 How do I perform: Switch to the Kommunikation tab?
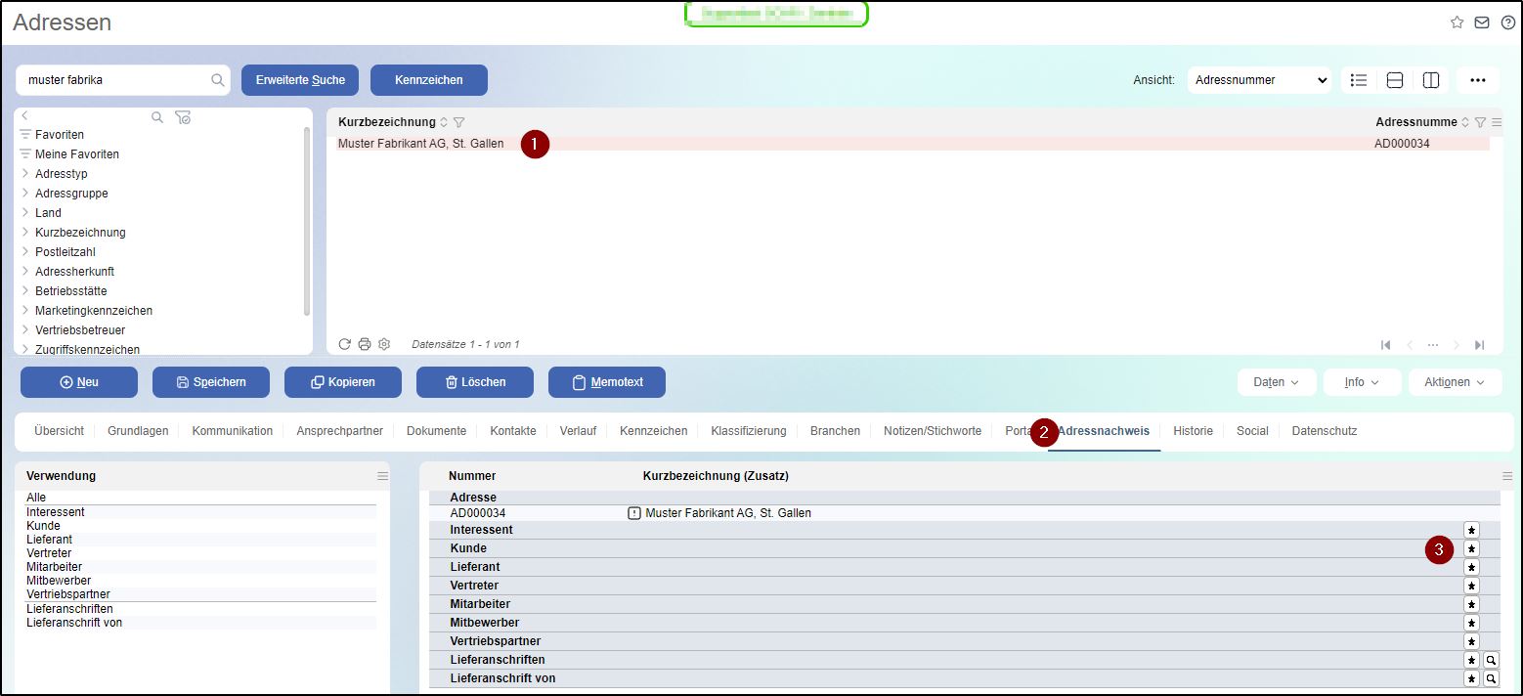point(232,431)
